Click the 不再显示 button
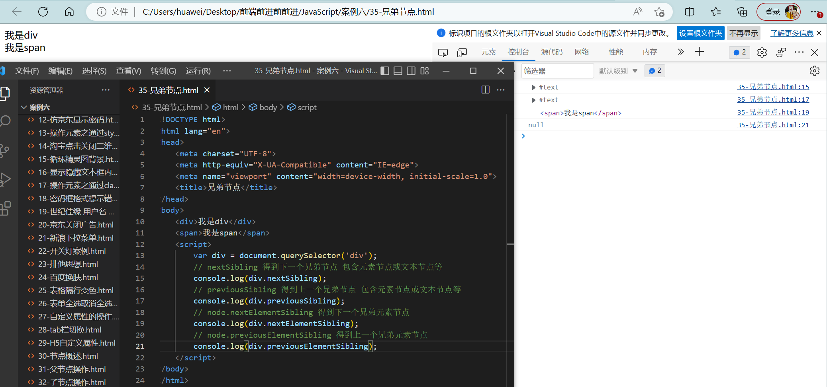Viewport: 827px width, 387px height. coord(744,33)
